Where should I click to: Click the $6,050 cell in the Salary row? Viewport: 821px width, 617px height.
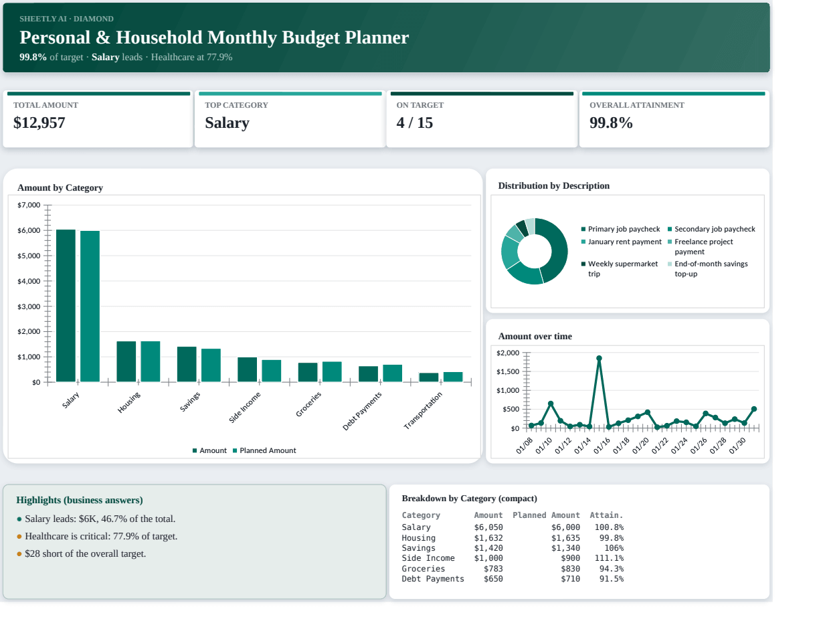(488, 527)
